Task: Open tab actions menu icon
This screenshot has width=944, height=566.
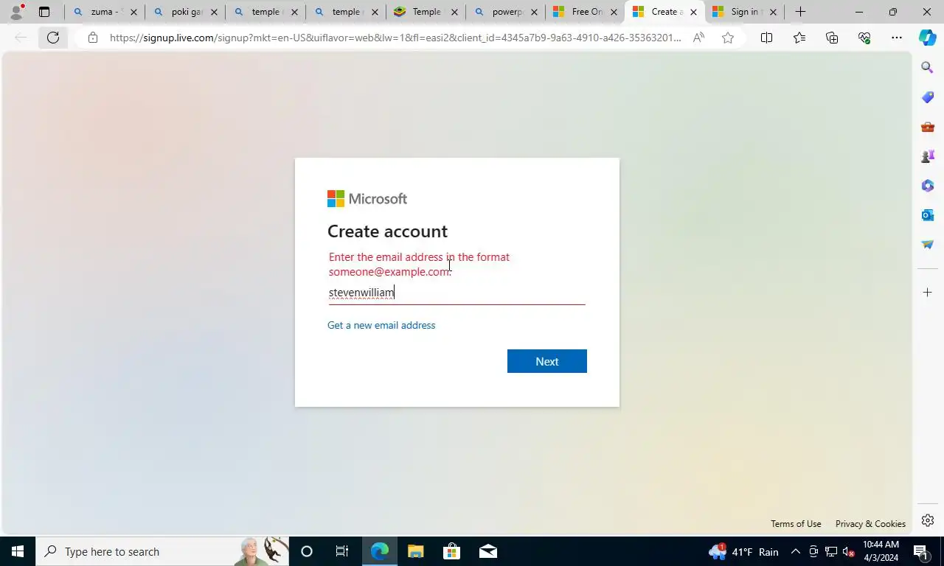Action: click(44, 12)
